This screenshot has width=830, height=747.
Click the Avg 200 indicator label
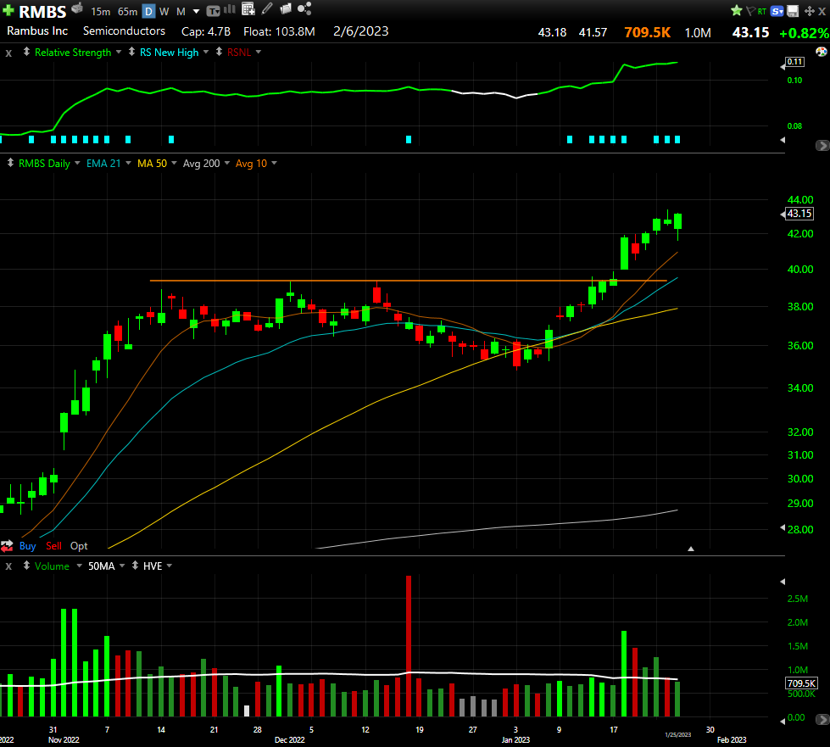pos(202,164)
